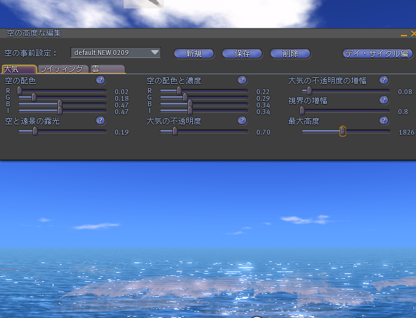Viewport: 416px width, 318px height.
Task: Minimize the 空の高度な編集 panel
Action: [404, 34]
